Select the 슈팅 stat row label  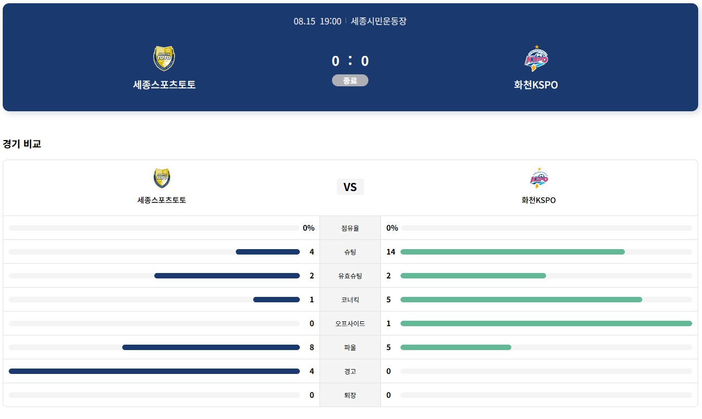tap(350, 252)
